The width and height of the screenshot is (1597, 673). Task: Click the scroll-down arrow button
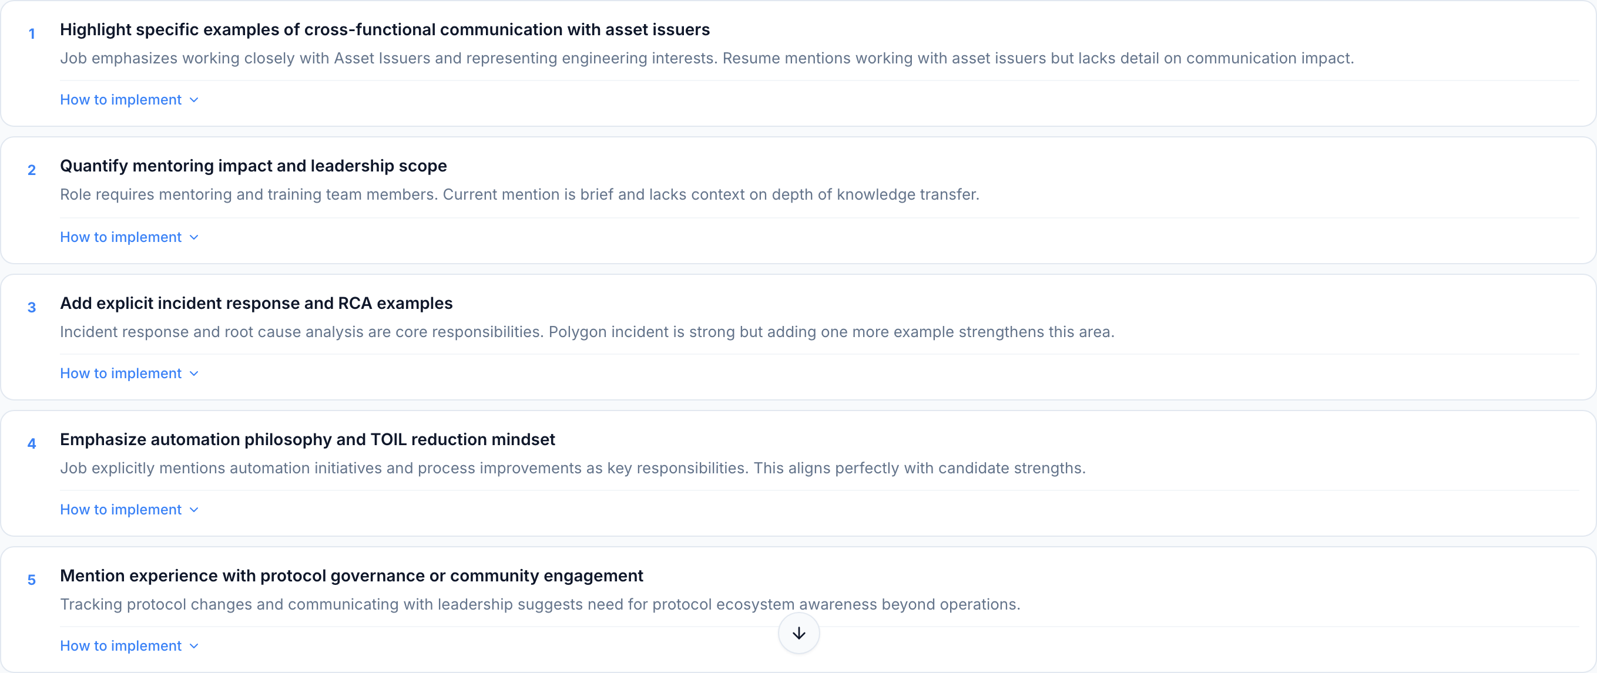pos(798,632)
